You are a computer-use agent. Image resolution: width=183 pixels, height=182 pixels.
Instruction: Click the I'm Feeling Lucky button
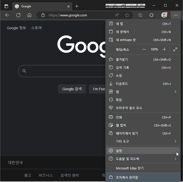[x=97, y=89]
